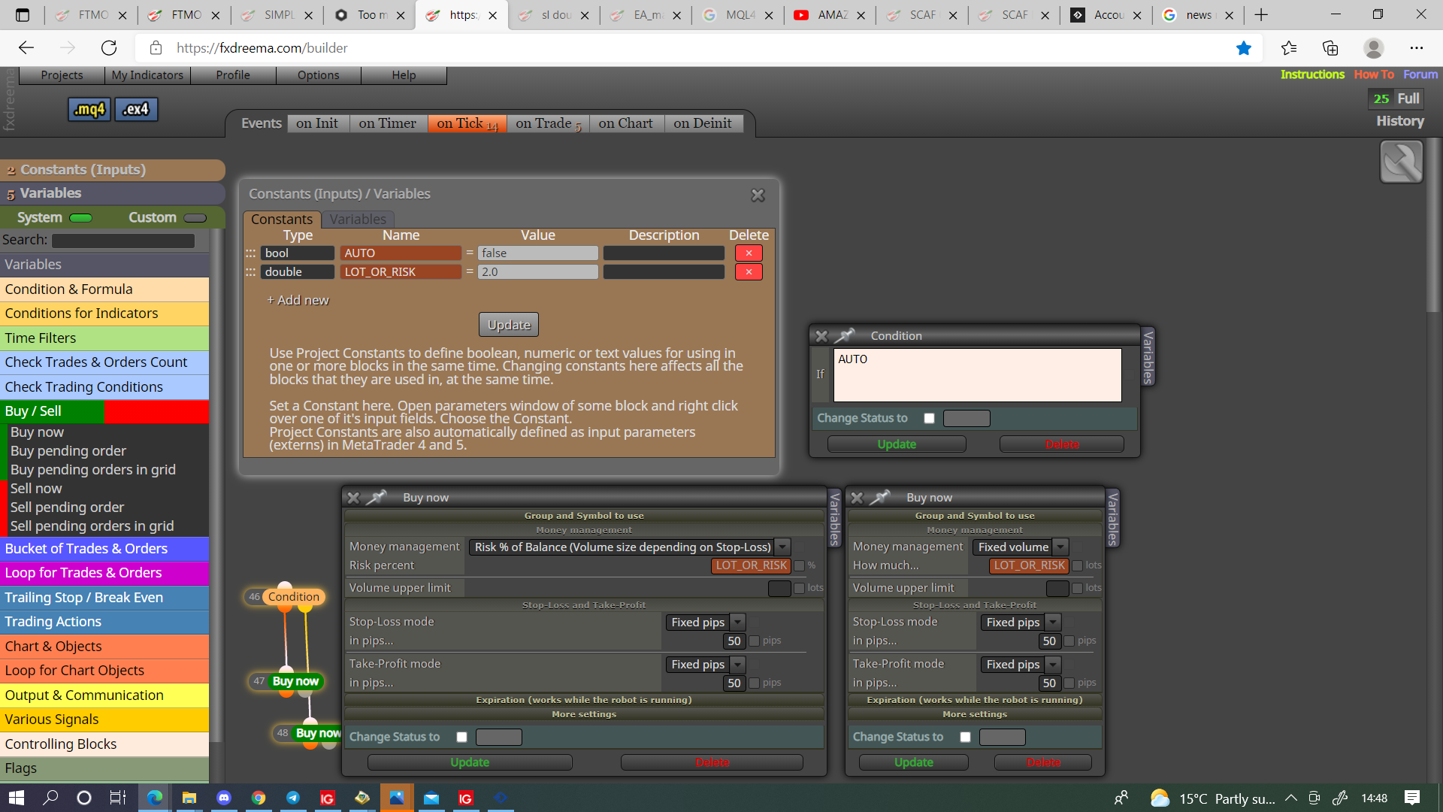Export project as .ex4 file
Screen dimensions: 1443x812
[136, 109]
